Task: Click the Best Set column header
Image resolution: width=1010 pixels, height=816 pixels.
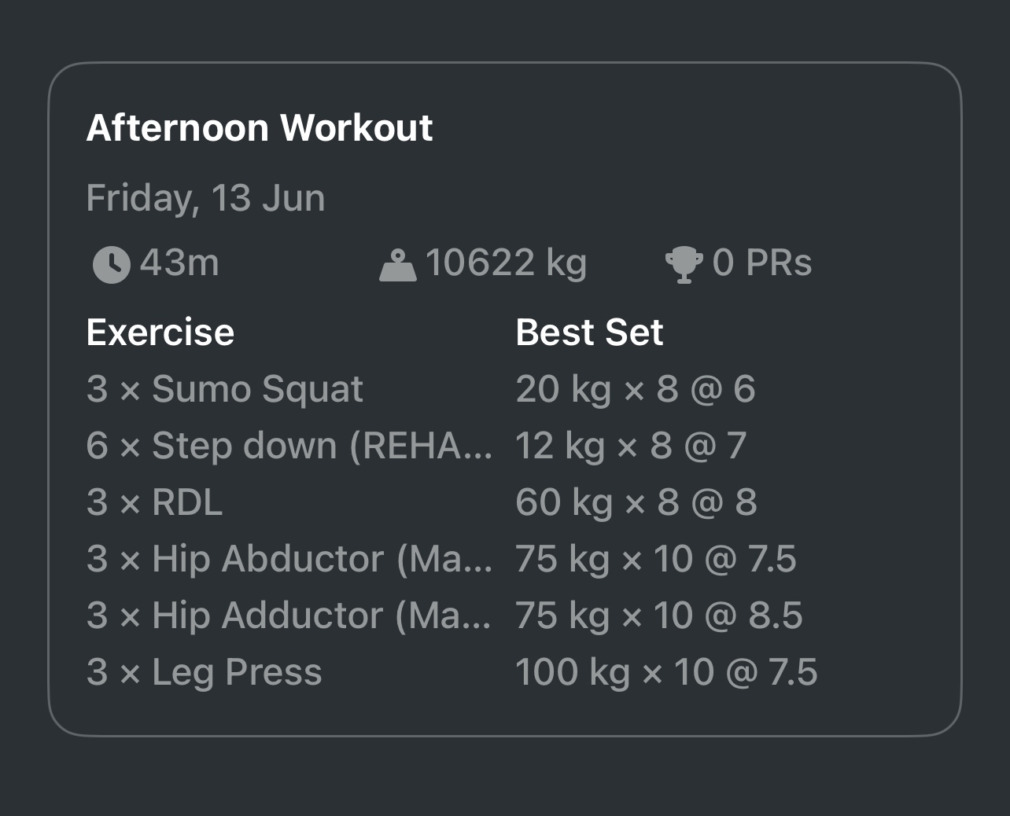Action: pyautogui.click(x=589, y=332)
